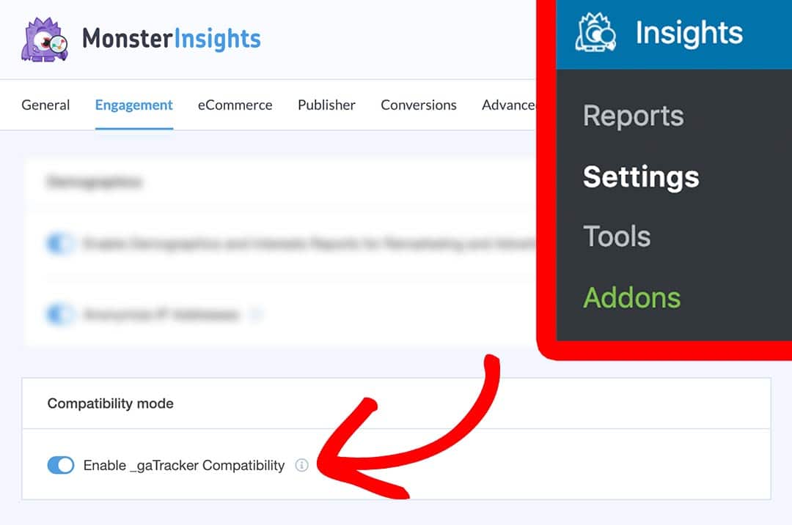
Task: Select the Engagement tab
Action: pyautogui.click(x=134, y=105)
